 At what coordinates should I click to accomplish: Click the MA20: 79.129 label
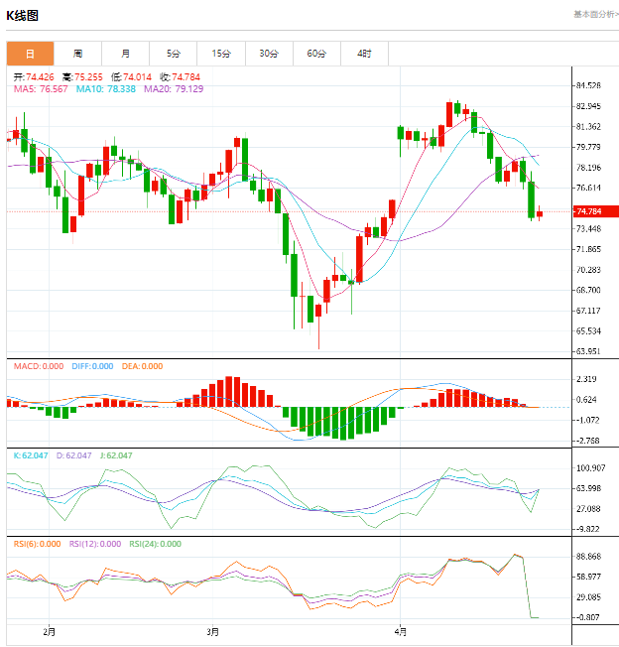[x=174, y=89]
